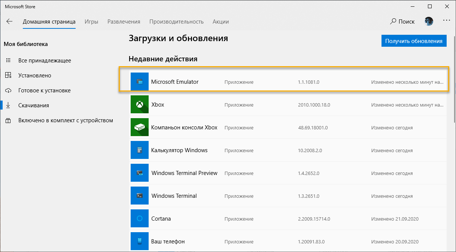The height and width of the screenshot is (252, 456).
Task: Open the user profile avatar
Action: coord(429,21)
